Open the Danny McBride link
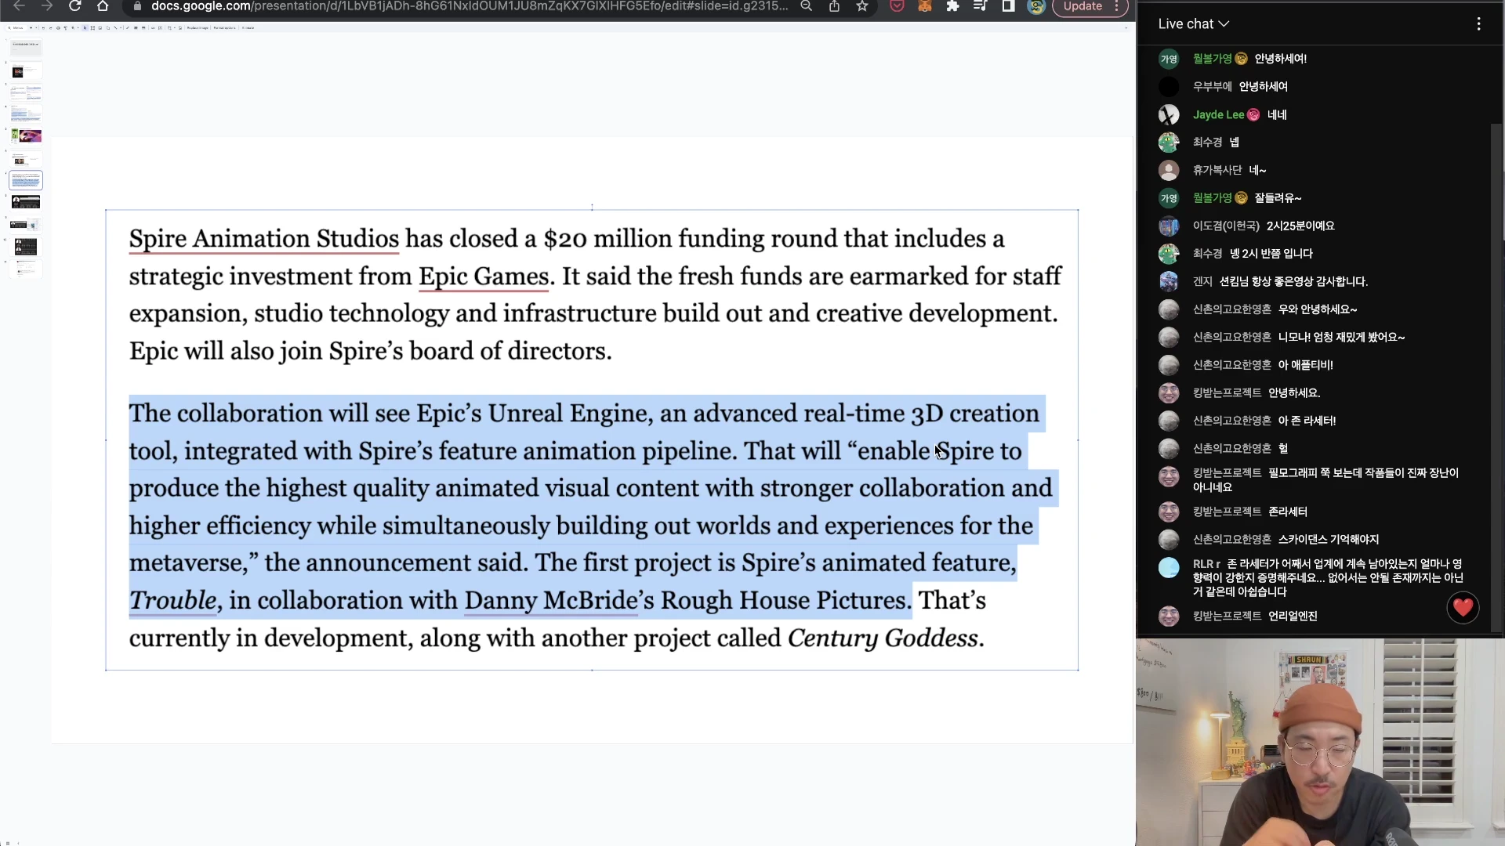 point(551,601)
